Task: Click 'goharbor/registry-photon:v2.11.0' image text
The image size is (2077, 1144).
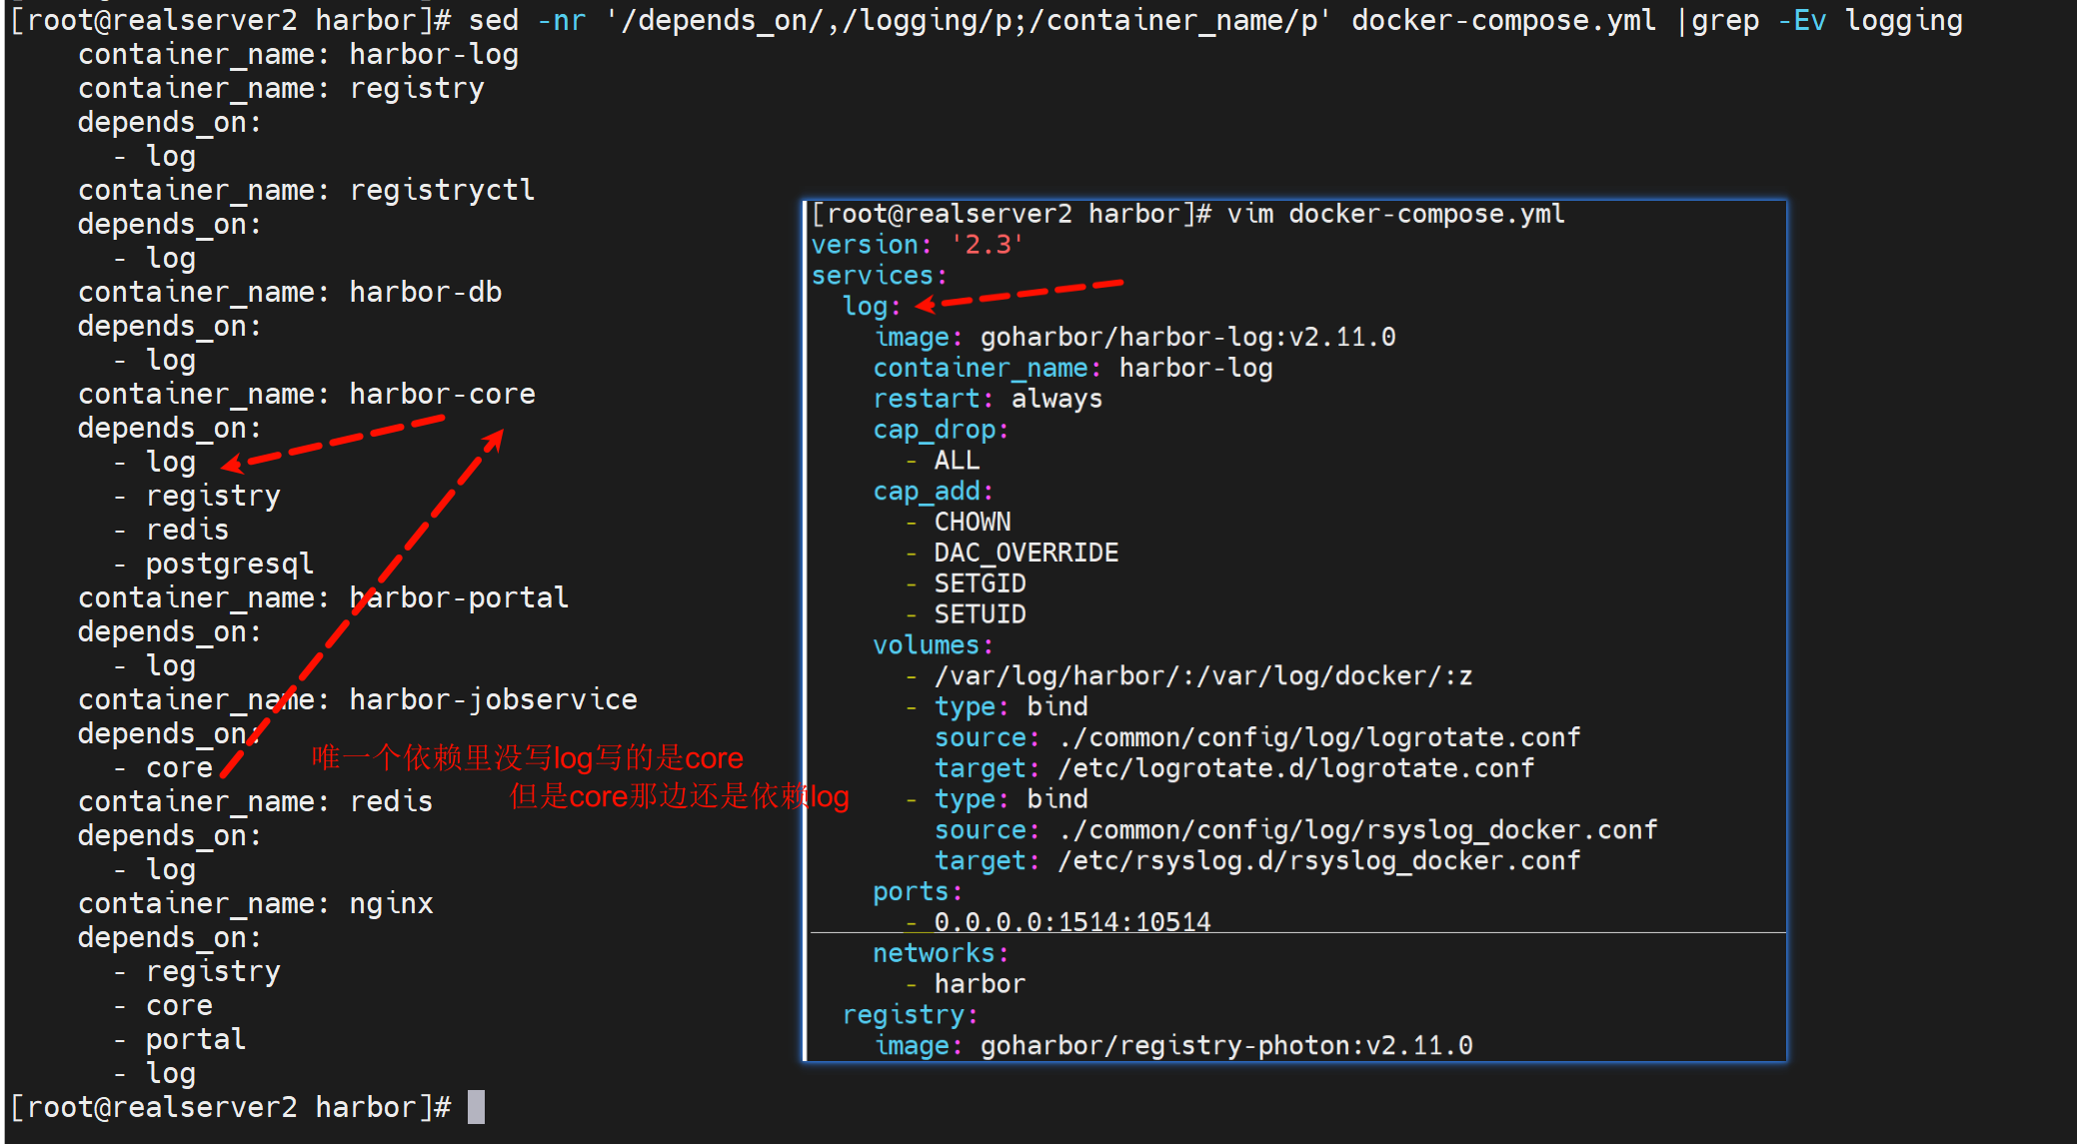Action: [x=1225, y=1046]
